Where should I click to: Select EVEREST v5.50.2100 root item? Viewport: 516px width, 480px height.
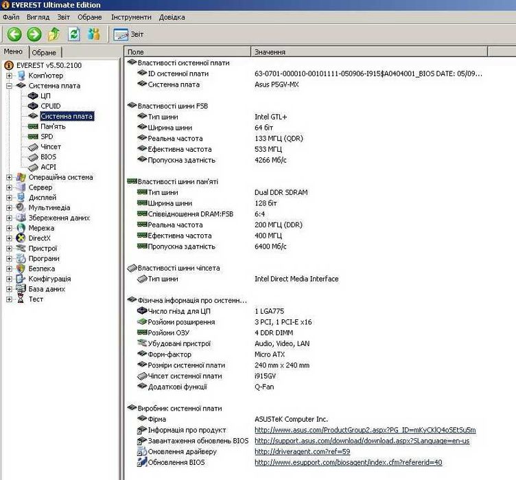(49, 65)
